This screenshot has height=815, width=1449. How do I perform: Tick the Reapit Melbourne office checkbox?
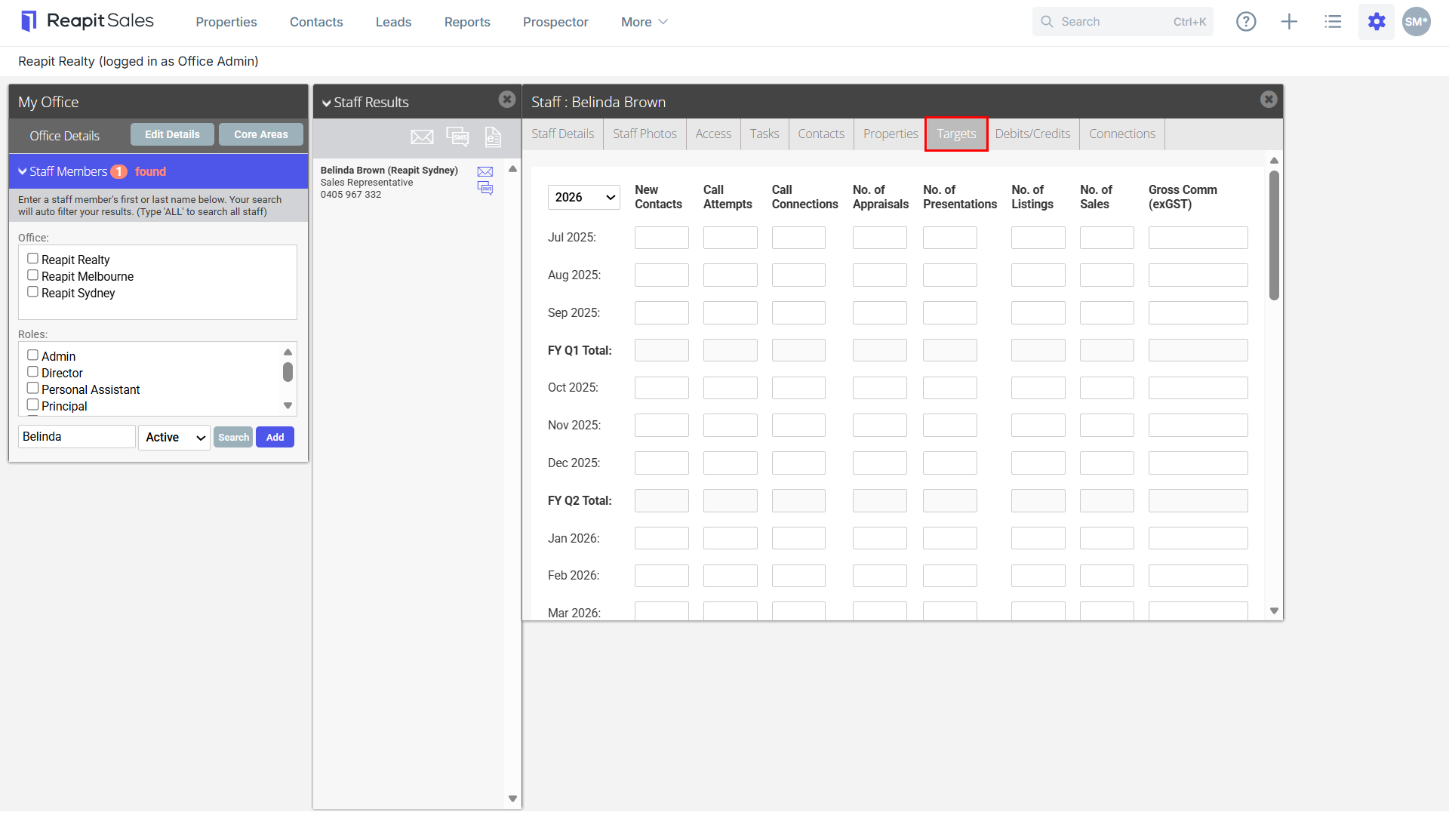(x=32, y=275)
